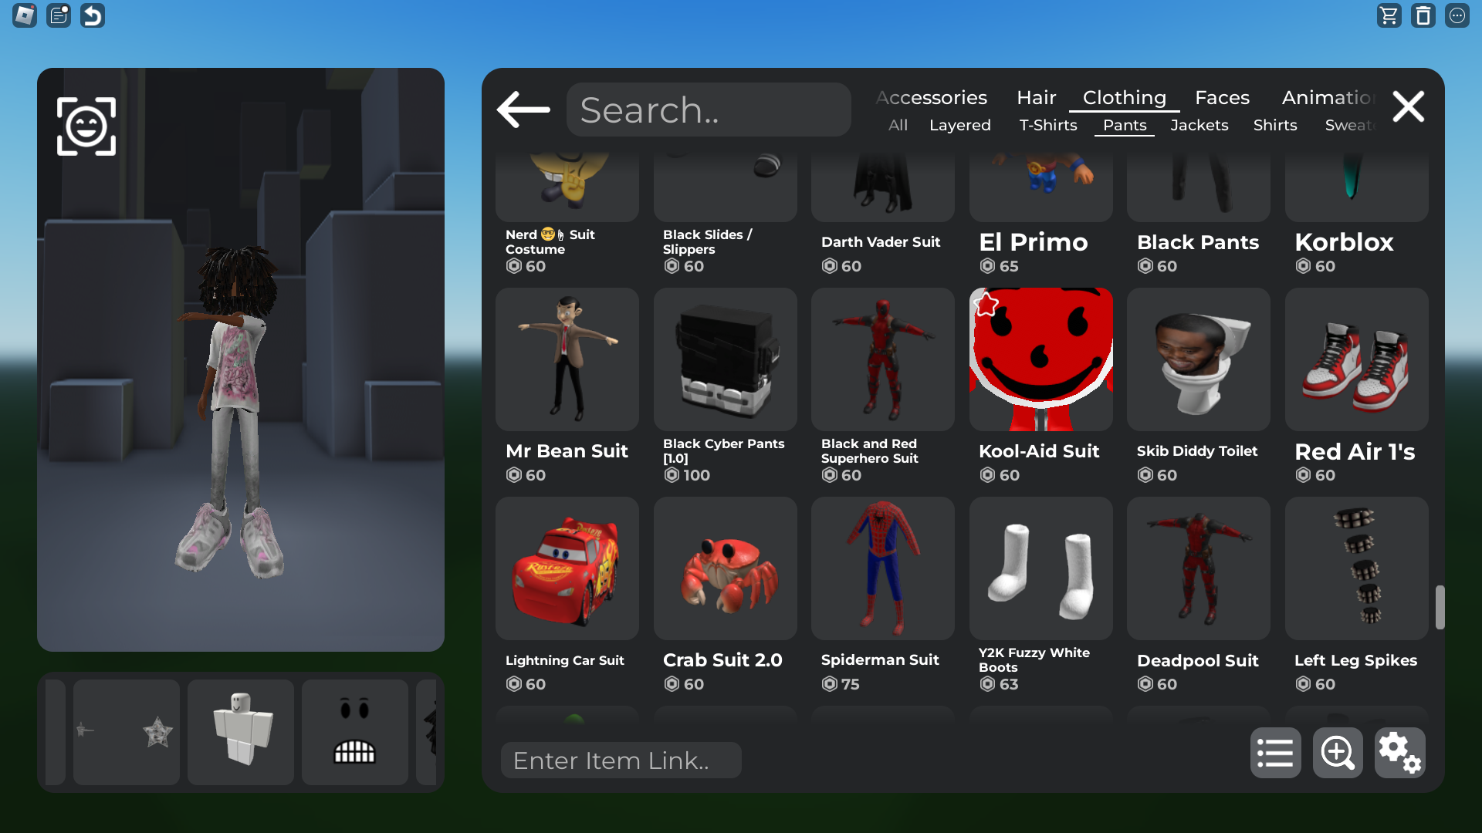Toggle favorite star on Kool-Aid Suit
The image size is (1482, 833).
pos(986,305)
